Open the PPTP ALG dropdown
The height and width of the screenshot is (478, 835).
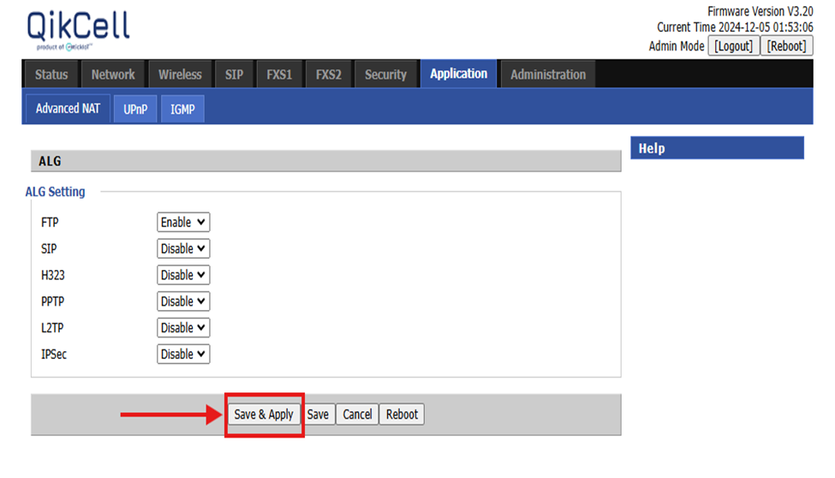[183, 302]
